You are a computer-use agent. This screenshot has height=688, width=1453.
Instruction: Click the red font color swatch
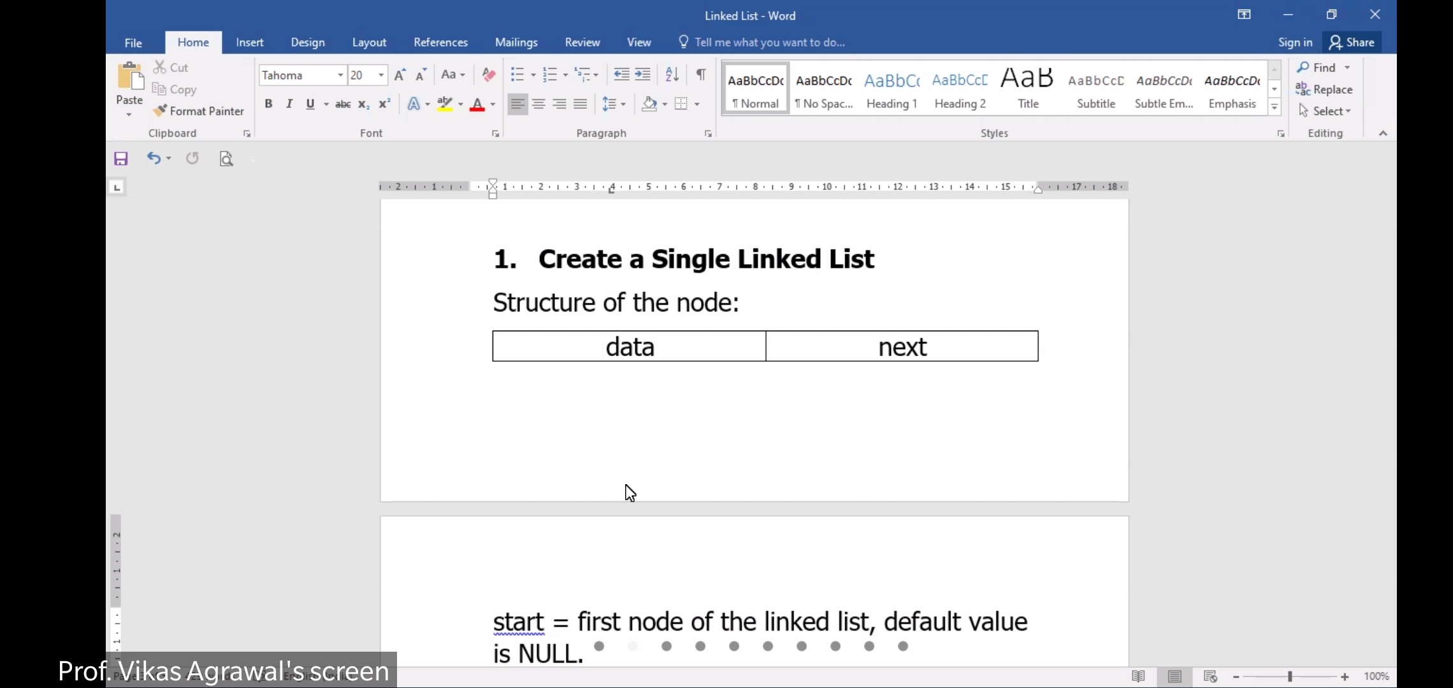477,104
